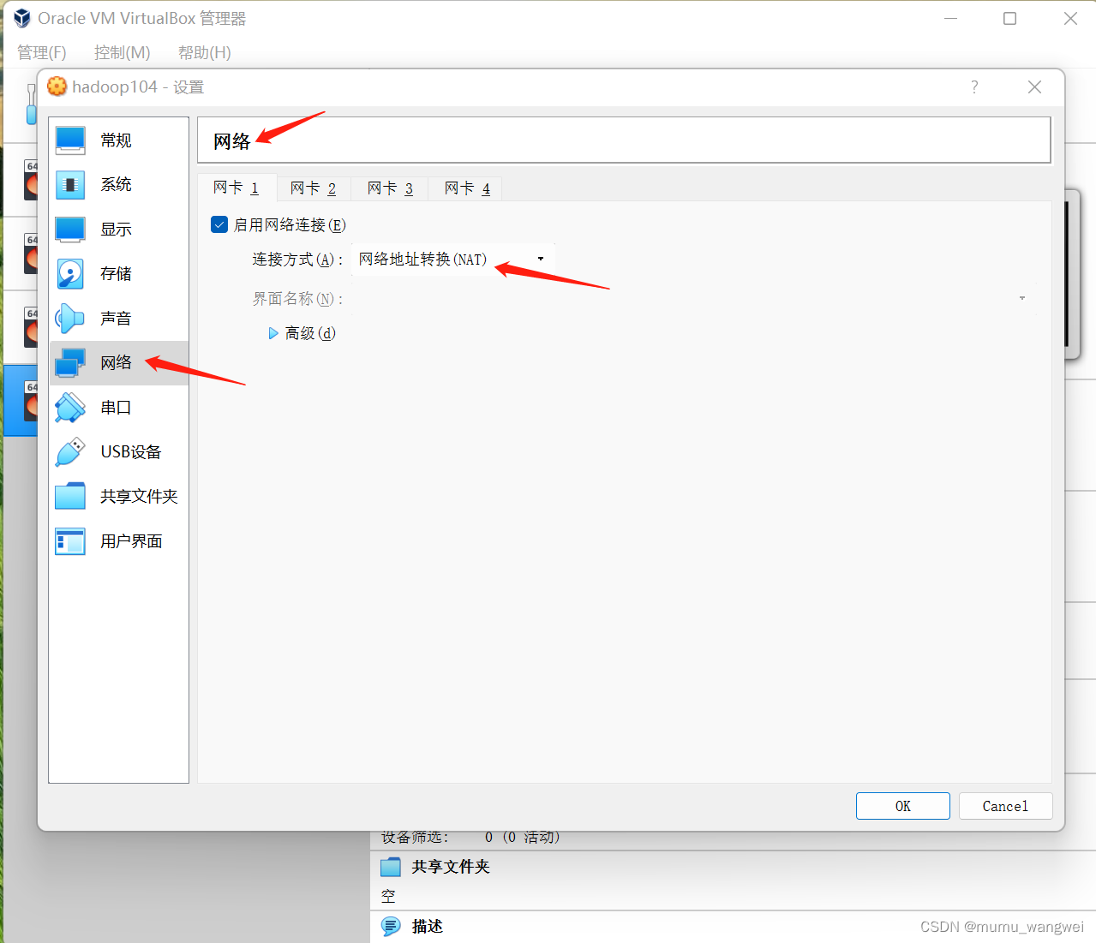Click the help question mark in settings dialog

pos(974,87)
